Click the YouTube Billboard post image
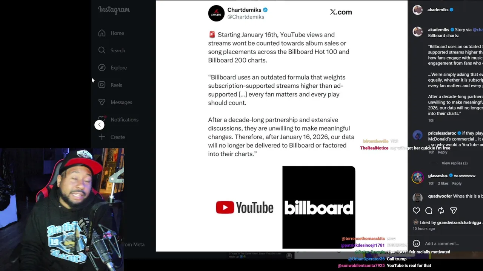Viewport: 483px width, 271px height. [281, 126]
